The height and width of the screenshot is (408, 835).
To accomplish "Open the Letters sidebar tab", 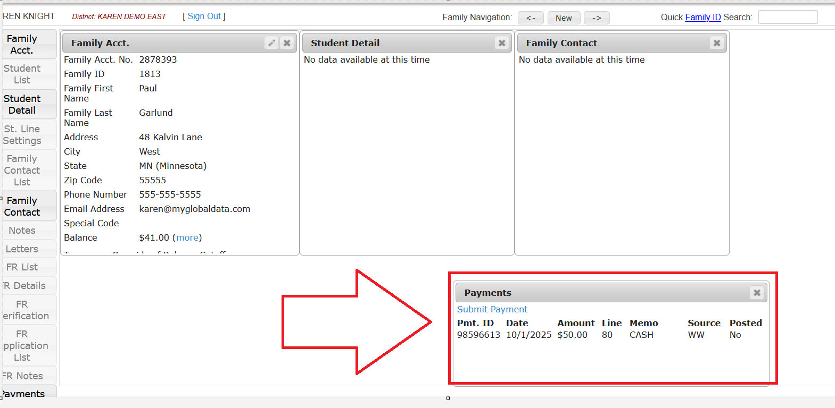I will pos(22,249).
